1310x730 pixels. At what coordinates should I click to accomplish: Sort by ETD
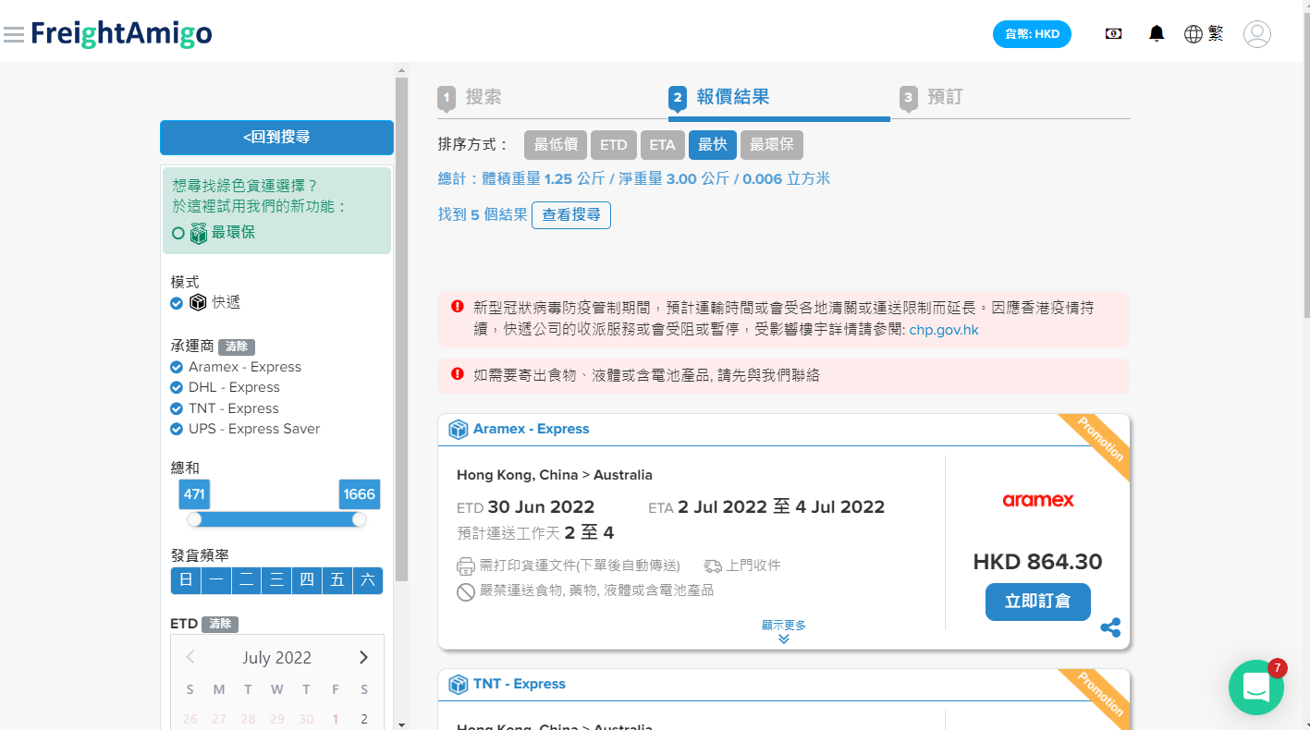(614, 145)
